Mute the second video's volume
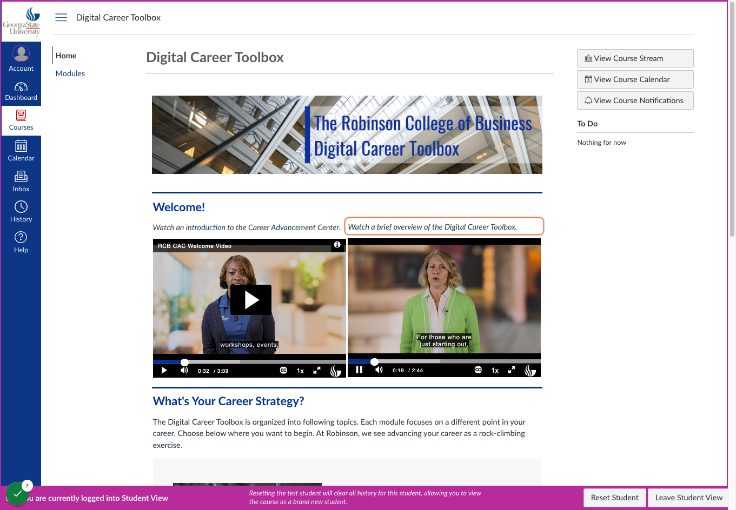Screen dimensions: 736x510 [x=379, y=370]
